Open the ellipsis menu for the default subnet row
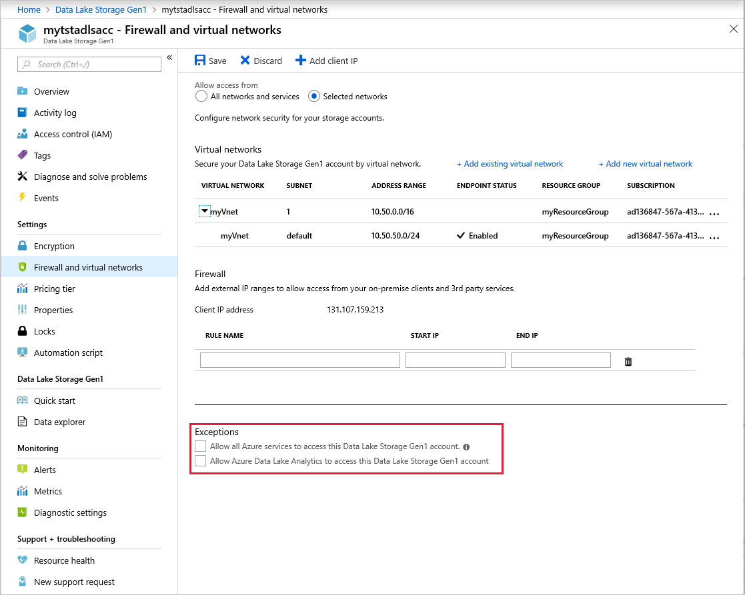The width and height of the screenshot is (745, 595). [x=714, y=237]
